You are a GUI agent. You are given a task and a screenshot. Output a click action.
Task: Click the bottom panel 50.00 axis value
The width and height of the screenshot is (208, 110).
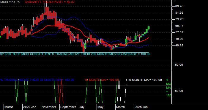click(x=179, y=91)
